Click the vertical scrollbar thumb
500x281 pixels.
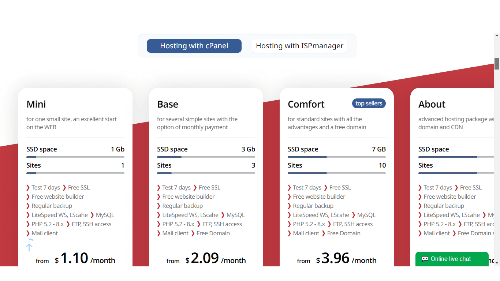(497, 64)
